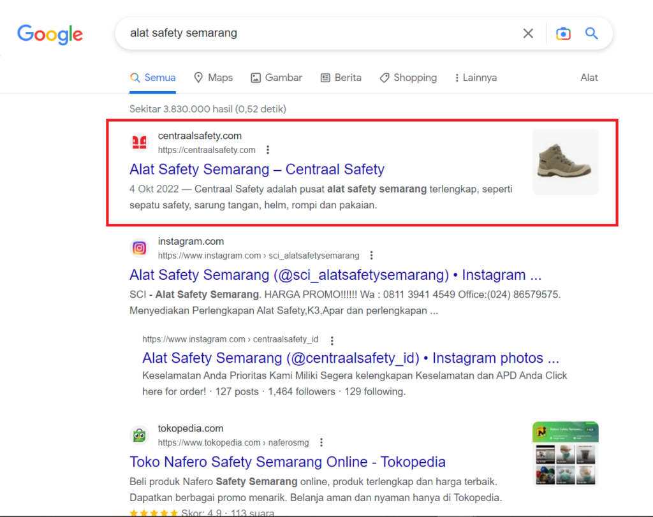Click the Google logo
Viewport: 653px width, 517px height.
[x=50, y=34]
